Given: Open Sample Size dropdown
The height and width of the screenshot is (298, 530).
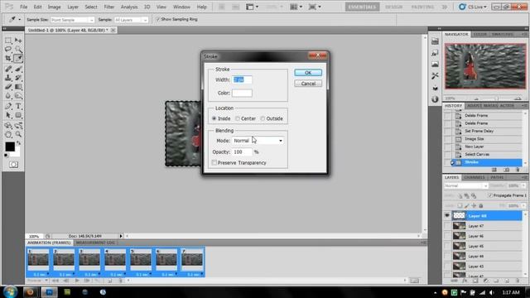Looking at the screenshot, I should (x=72, y=20).
